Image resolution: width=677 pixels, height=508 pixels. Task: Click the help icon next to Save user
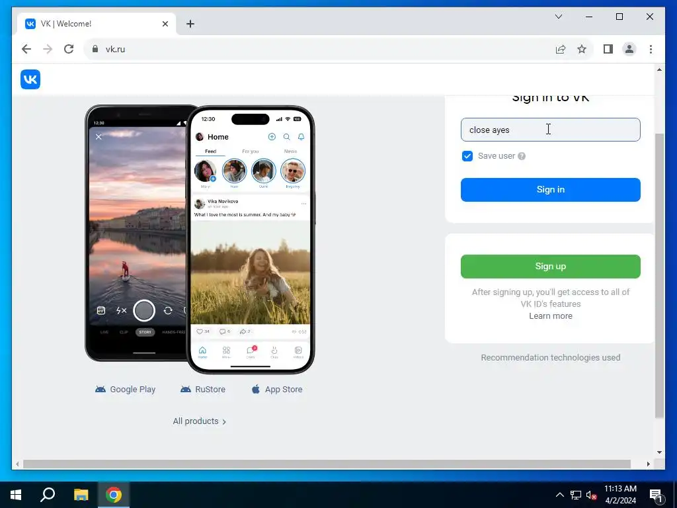(522, 156)
